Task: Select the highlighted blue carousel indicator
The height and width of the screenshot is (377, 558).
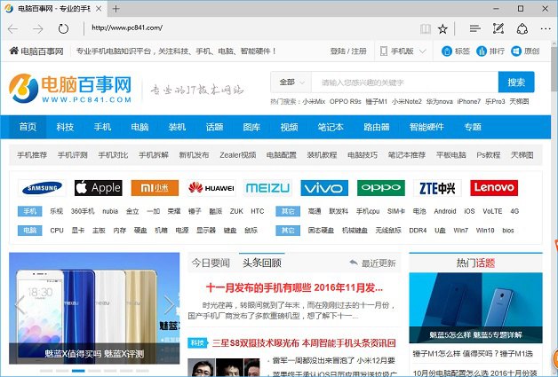Action: pos(78,371)
